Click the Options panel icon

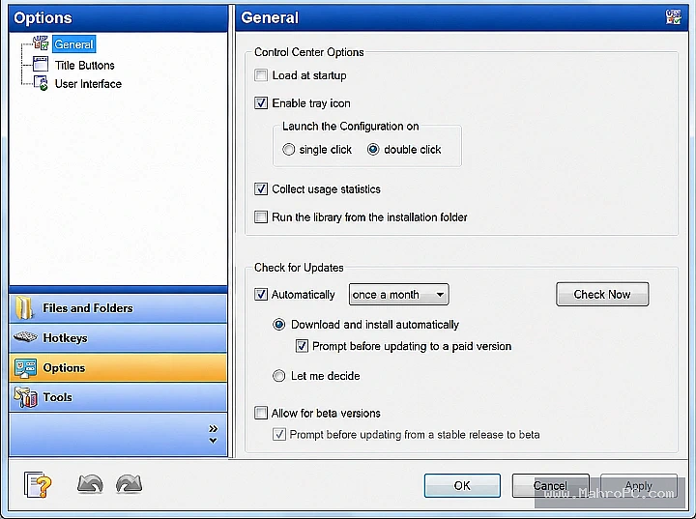pos(25,367)
